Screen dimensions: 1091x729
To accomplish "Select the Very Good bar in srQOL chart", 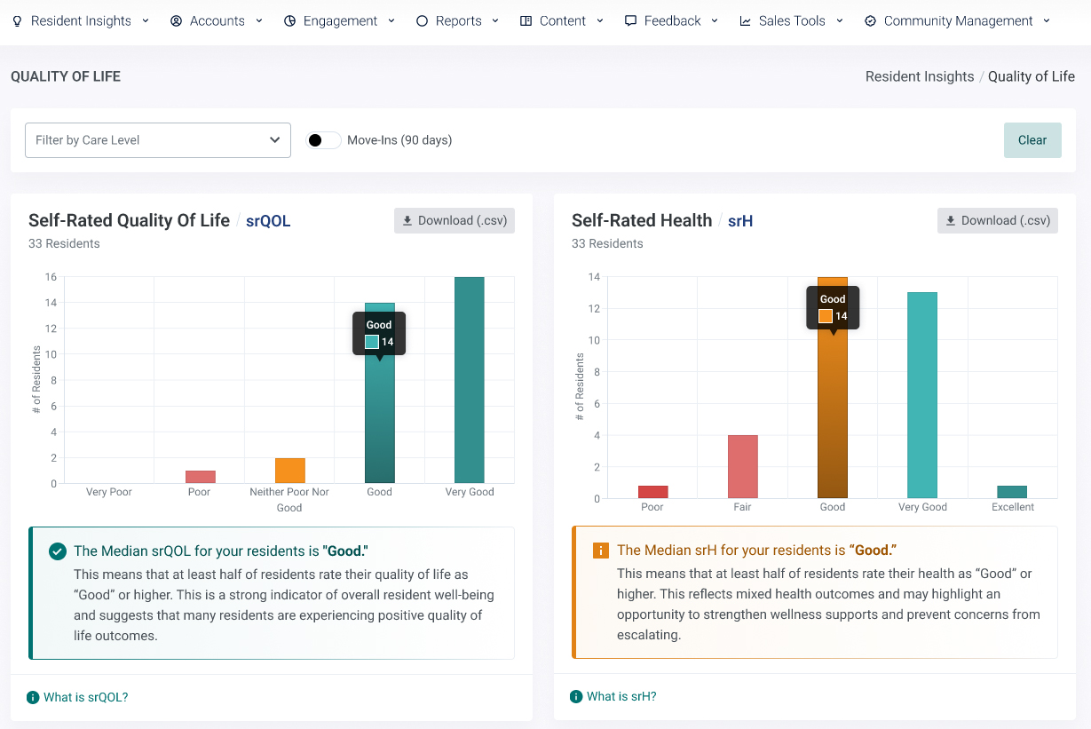I will [470, 380].
